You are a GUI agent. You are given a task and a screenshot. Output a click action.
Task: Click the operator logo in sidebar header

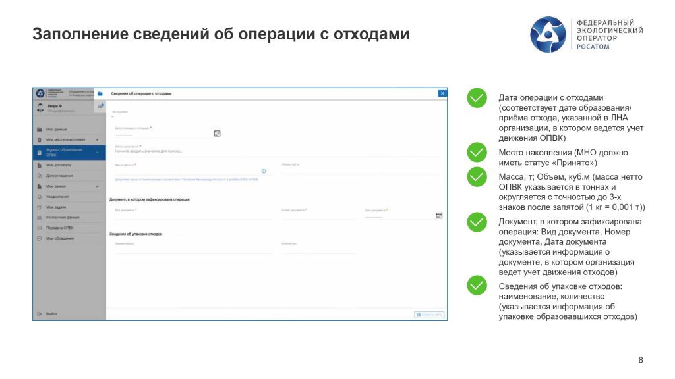41,93
